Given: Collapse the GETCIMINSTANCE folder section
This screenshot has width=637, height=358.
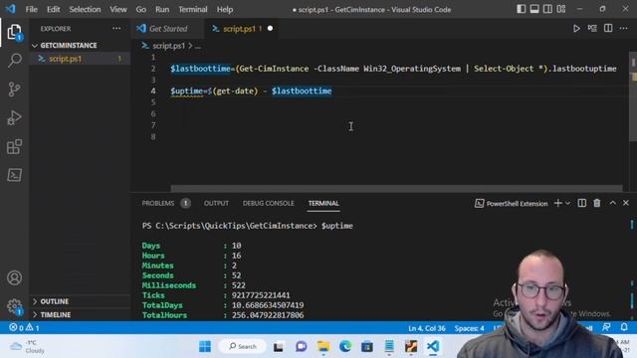Looking at the screenshot, I should 80,45.
